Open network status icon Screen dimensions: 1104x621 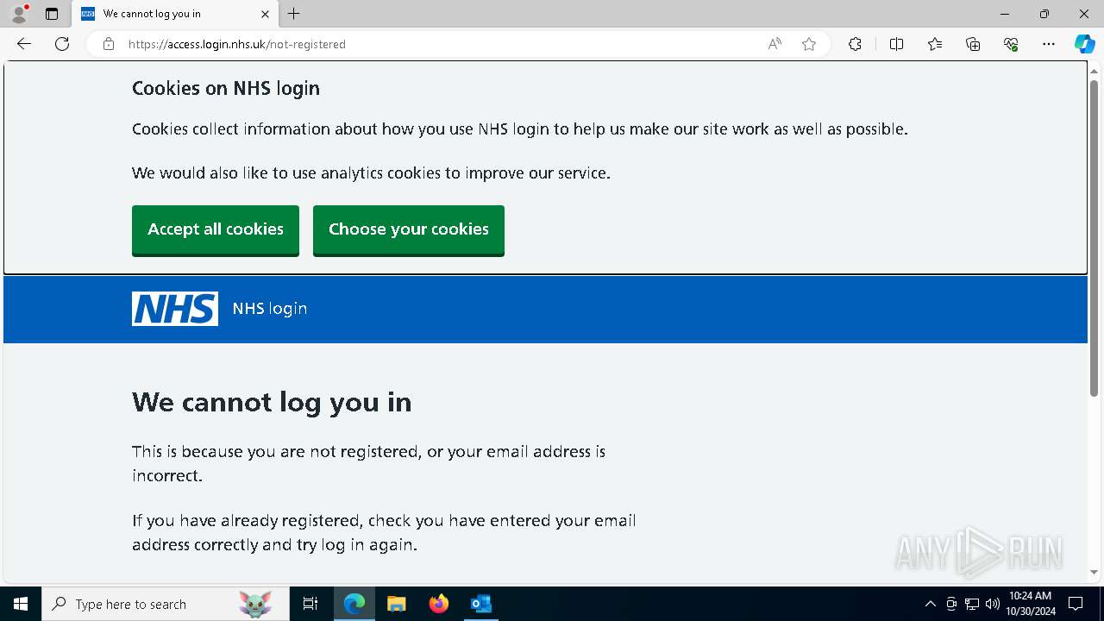tap(972, 604)
